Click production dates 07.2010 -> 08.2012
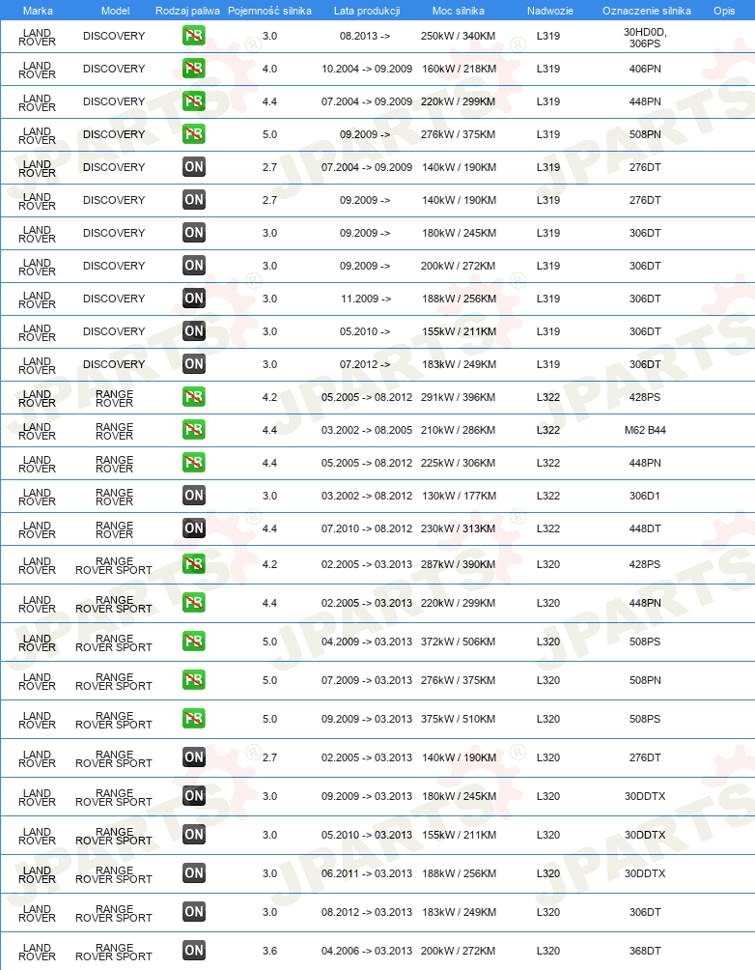Viewport: 755px width, 970px height. coord(367,528)
